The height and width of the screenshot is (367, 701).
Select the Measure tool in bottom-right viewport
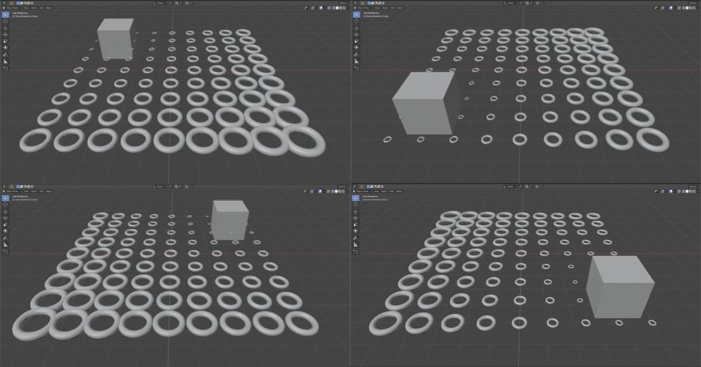point(357,245)
